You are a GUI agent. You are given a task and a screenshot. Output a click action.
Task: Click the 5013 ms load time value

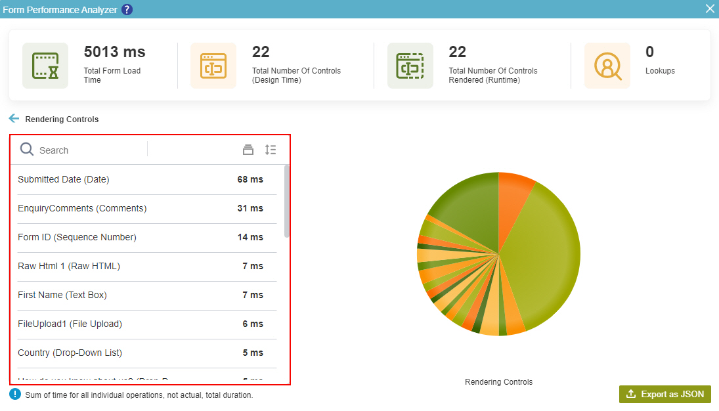tap(115, 52)
